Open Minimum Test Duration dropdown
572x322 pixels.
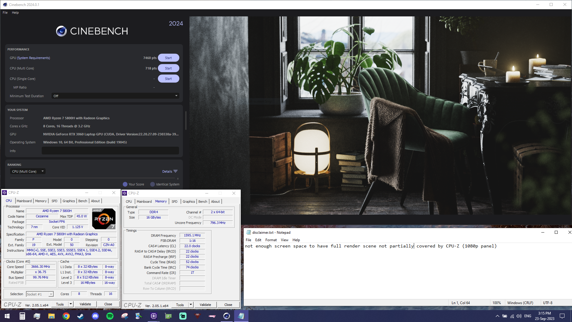[115, 96]
